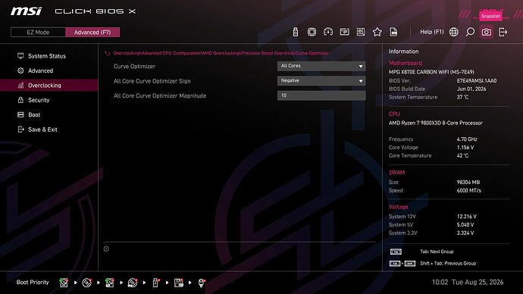Open the Advanced sidebar section
This screenshot has width=523, height=294.
pos(40,70)
